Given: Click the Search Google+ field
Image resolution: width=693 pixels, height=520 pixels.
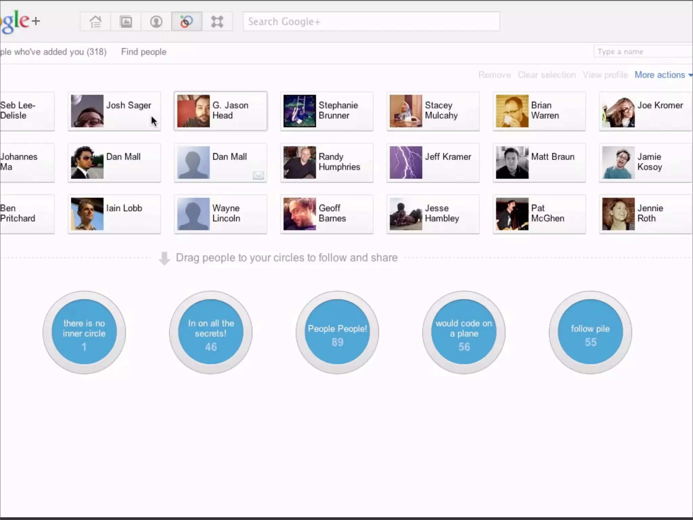Looking at the screenshot, I should (x=371, y=22).
